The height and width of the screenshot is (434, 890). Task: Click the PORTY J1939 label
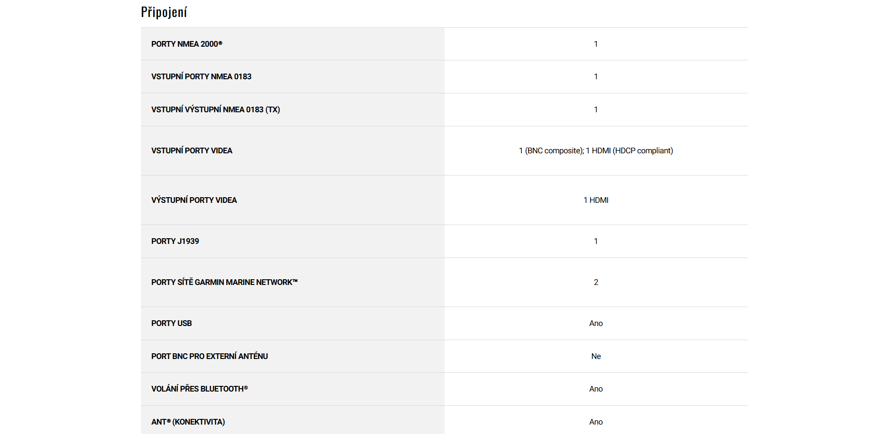coord(175,241)
